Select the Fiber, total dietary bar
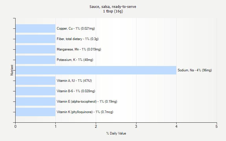Viewport: 226px width, 141px height. click(x=35, y=39)
